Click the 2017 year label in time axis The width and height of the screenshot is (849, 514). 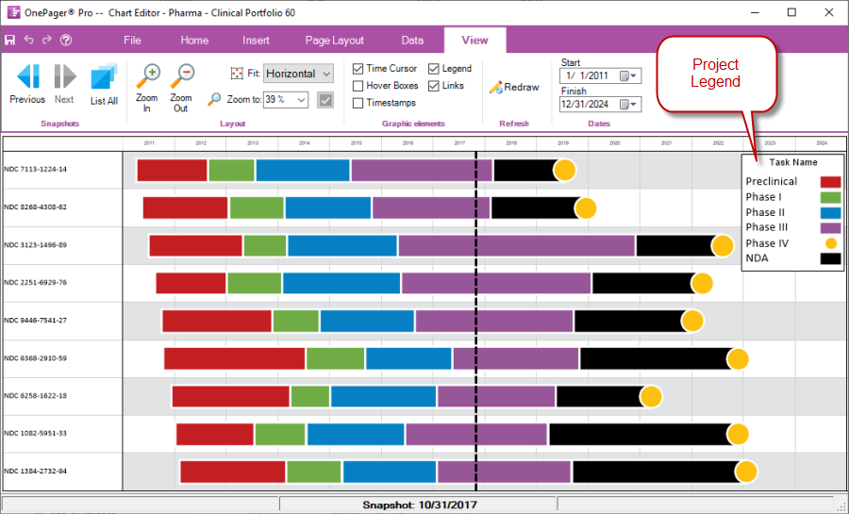(x=459, y=143)
